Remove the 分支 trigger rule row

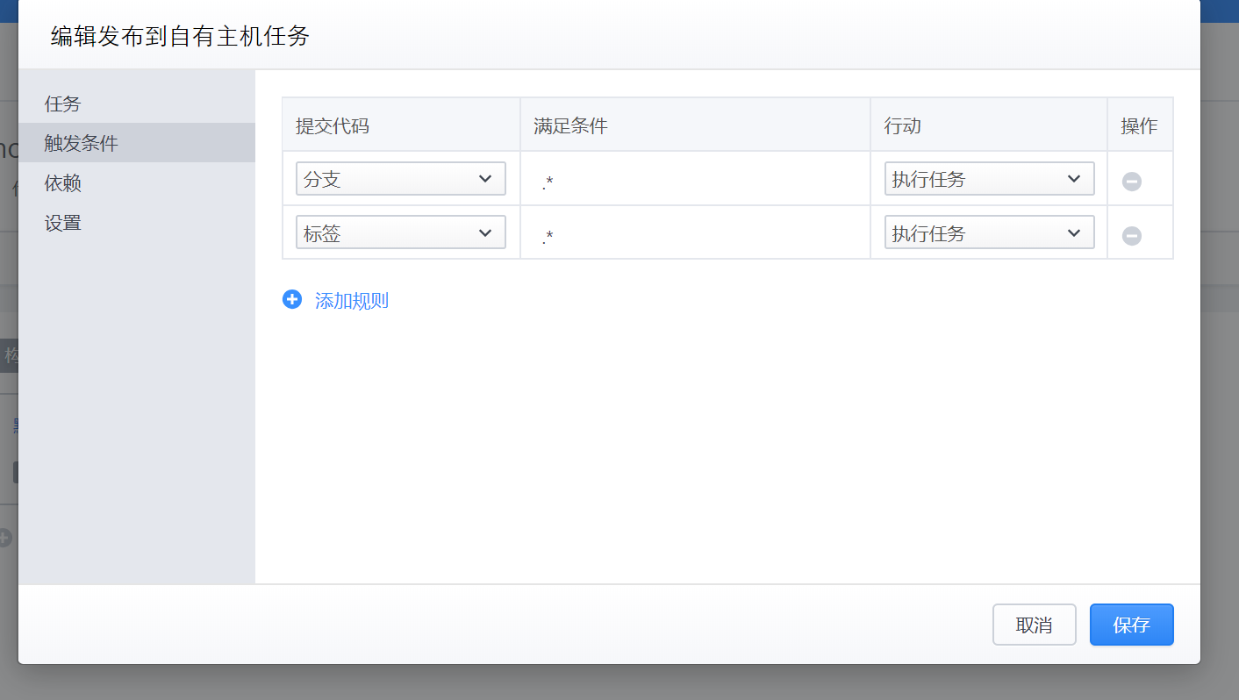click(x=1131, y=182)
